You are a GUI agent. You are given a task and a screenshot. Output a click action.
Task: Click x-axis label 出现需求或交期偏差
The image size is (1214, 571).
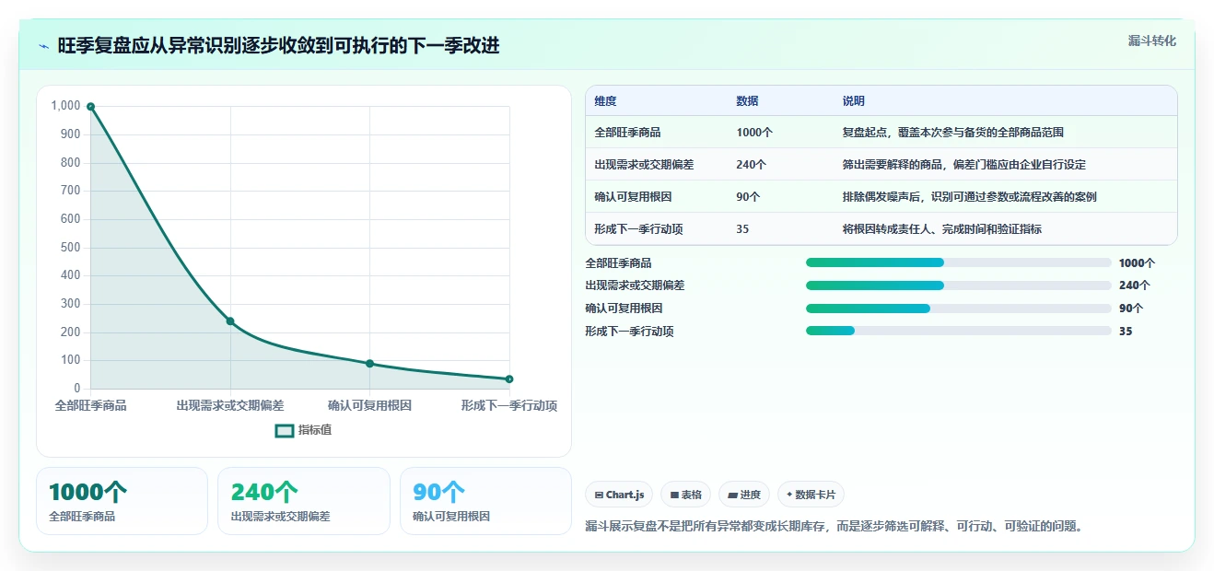[230, 405]
